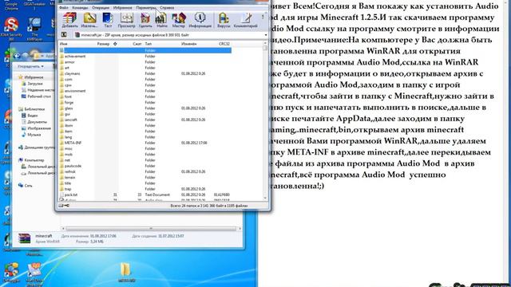Click the drive/key icon in WinRAR status bar

64,206
